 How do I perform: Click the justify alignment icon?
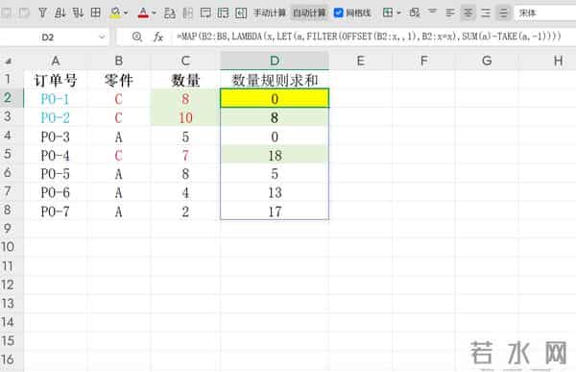tap(504, 13)
